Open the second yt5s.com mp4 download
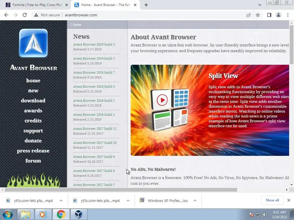Viewport: 294px width, 220px height. tap(96, 201)
